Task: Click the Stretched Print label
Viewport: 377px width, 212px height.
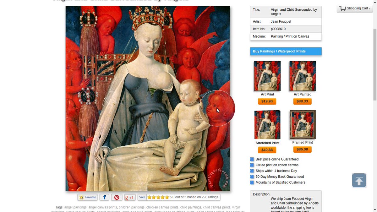Action: (x=267, y=143)
